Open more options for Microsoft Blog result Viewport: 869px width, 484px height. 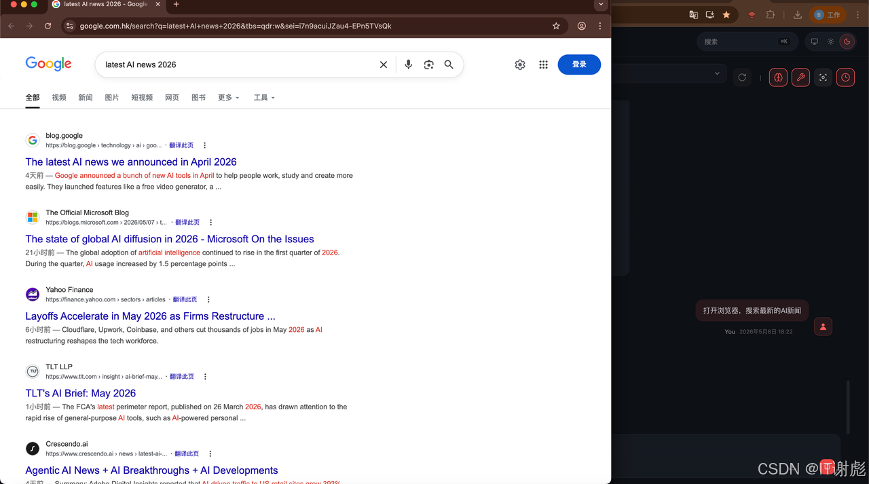(x=210, y=223)
